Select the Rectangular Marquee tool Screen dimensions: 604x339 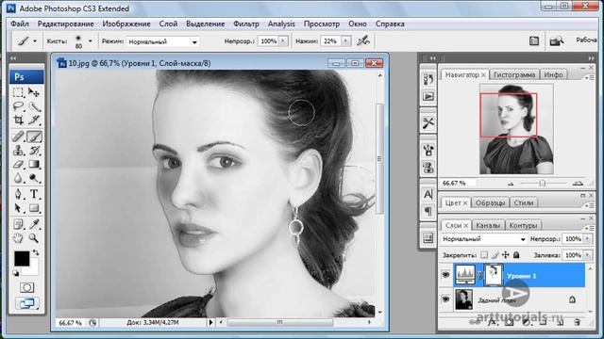[18, 92]
